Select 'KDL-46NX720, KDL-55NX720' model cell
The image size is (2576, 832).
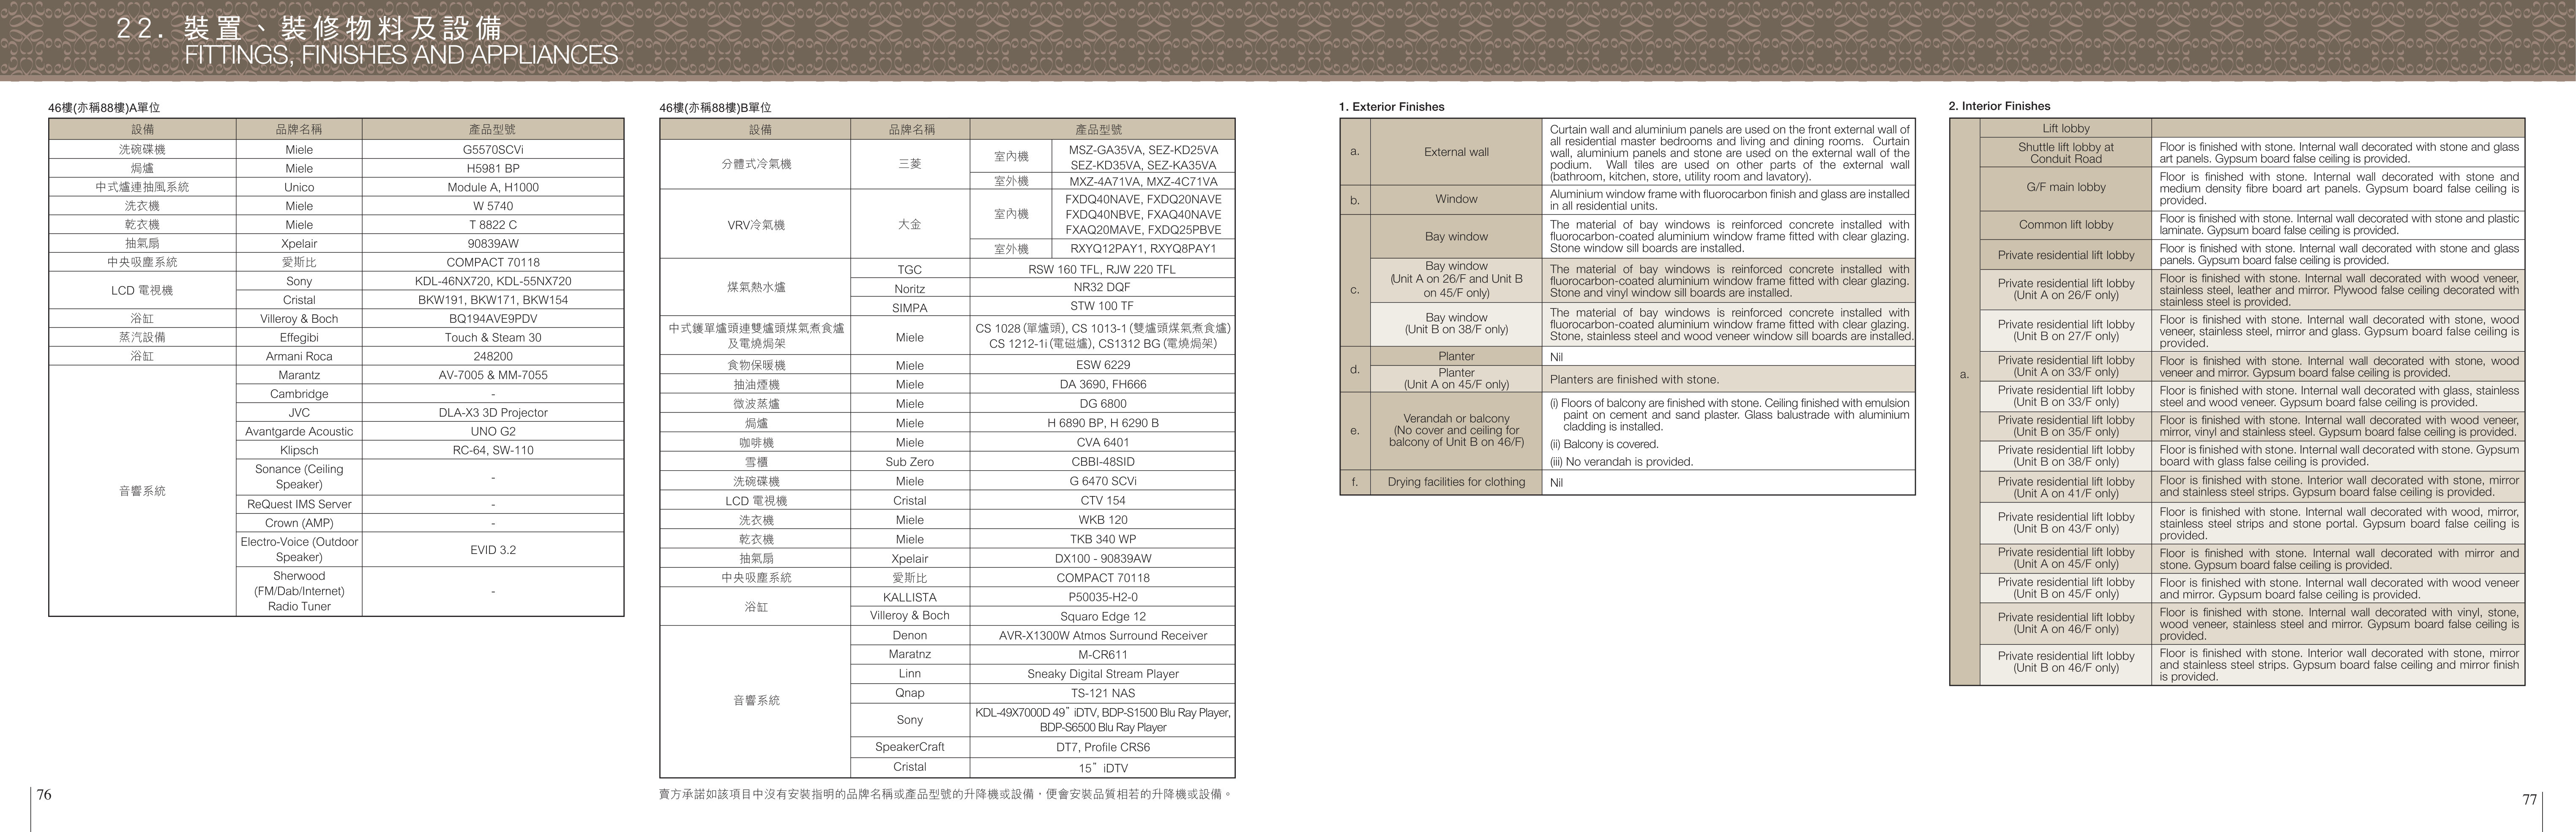click(x=493, y=281)
